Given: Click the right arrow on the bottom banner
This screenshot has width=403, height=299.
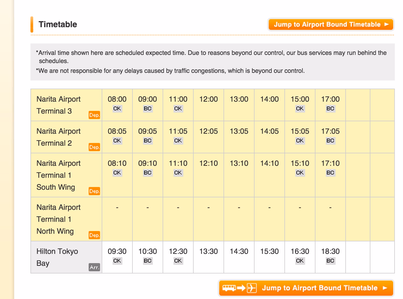Looking at the screenshot, I should [x=385, y=288].
